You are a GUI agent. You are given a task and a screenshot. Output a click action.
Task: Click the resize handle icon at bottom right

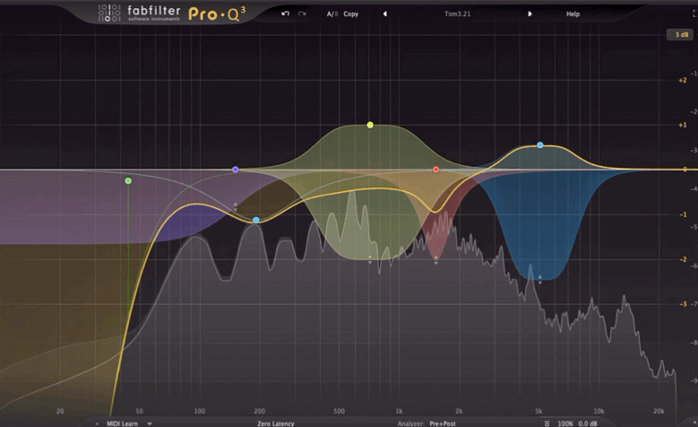click(x=694, y=423)
